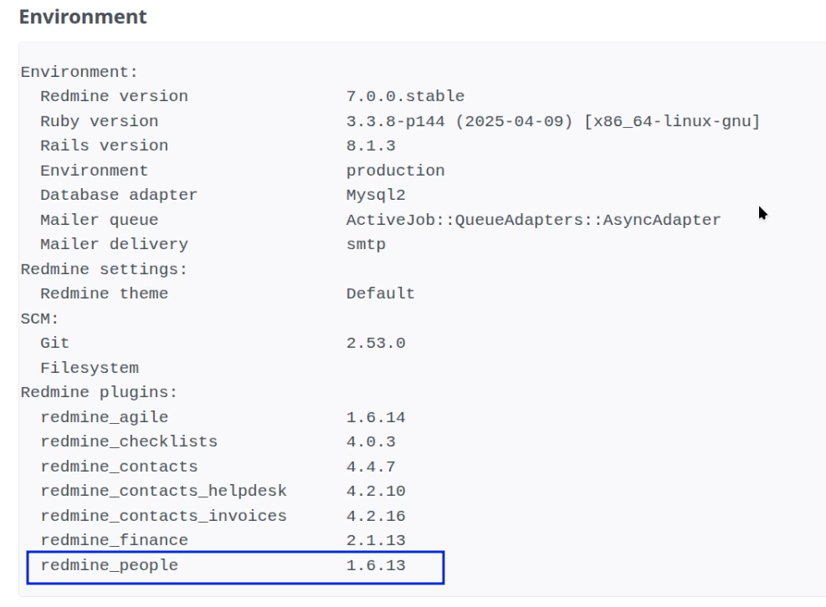The width and height of the screenshot is (826, 607).
Task: Click the Redmine settings section label
Action: point(104,269)
